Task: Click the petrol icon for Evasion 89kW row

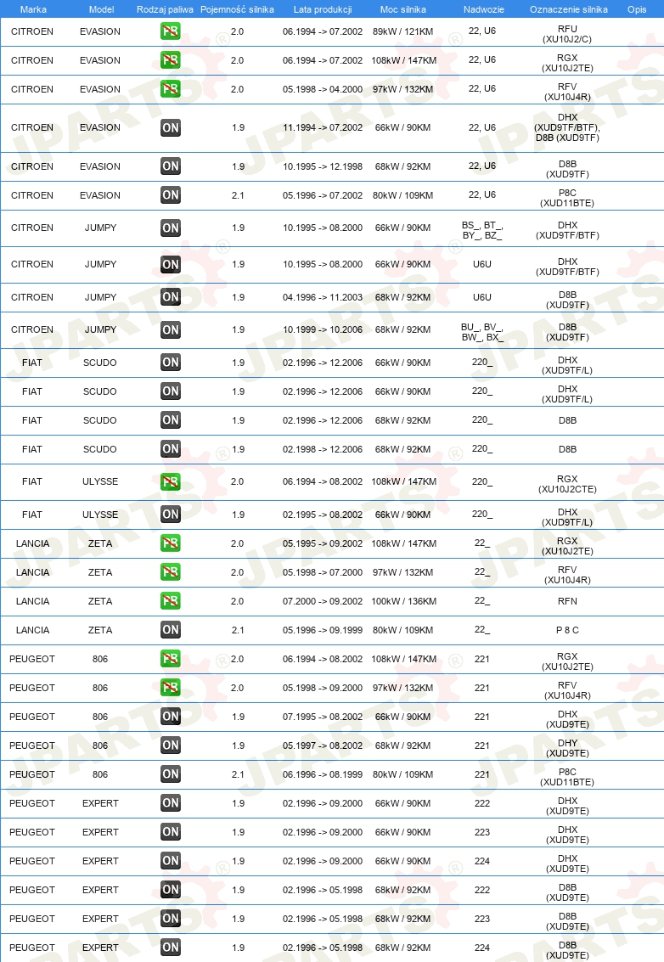Action: pyautogui.click(x=170, y=31)
